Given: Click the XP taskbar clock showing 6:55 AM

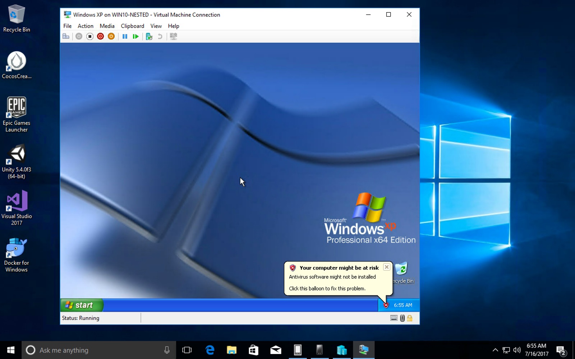Looking at the screenshot, I should point(403,305).
